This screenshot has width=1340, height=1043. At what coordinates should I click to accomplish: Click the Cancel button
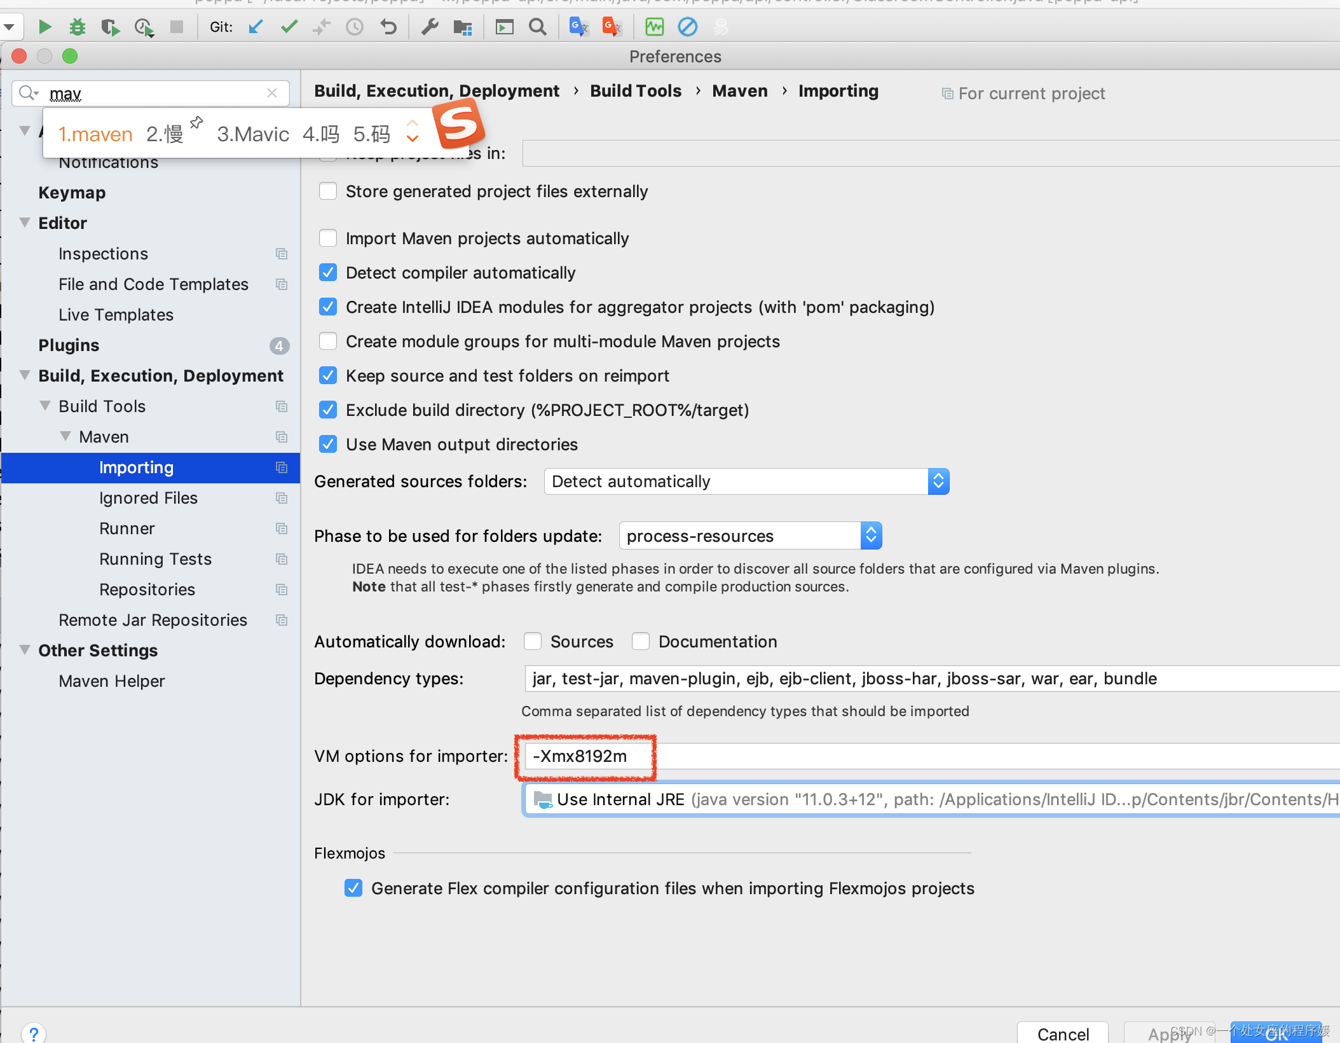coord(1062,1033)
